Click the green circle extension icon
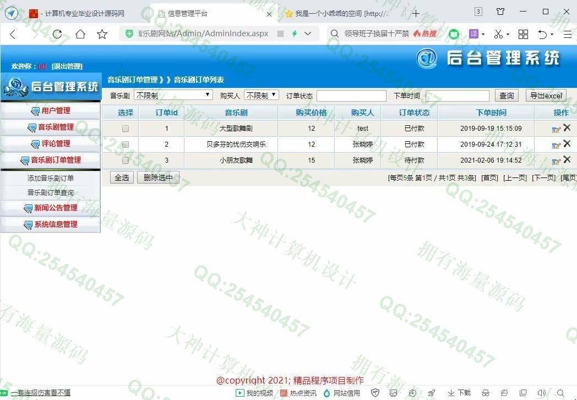 pos(454,34)
